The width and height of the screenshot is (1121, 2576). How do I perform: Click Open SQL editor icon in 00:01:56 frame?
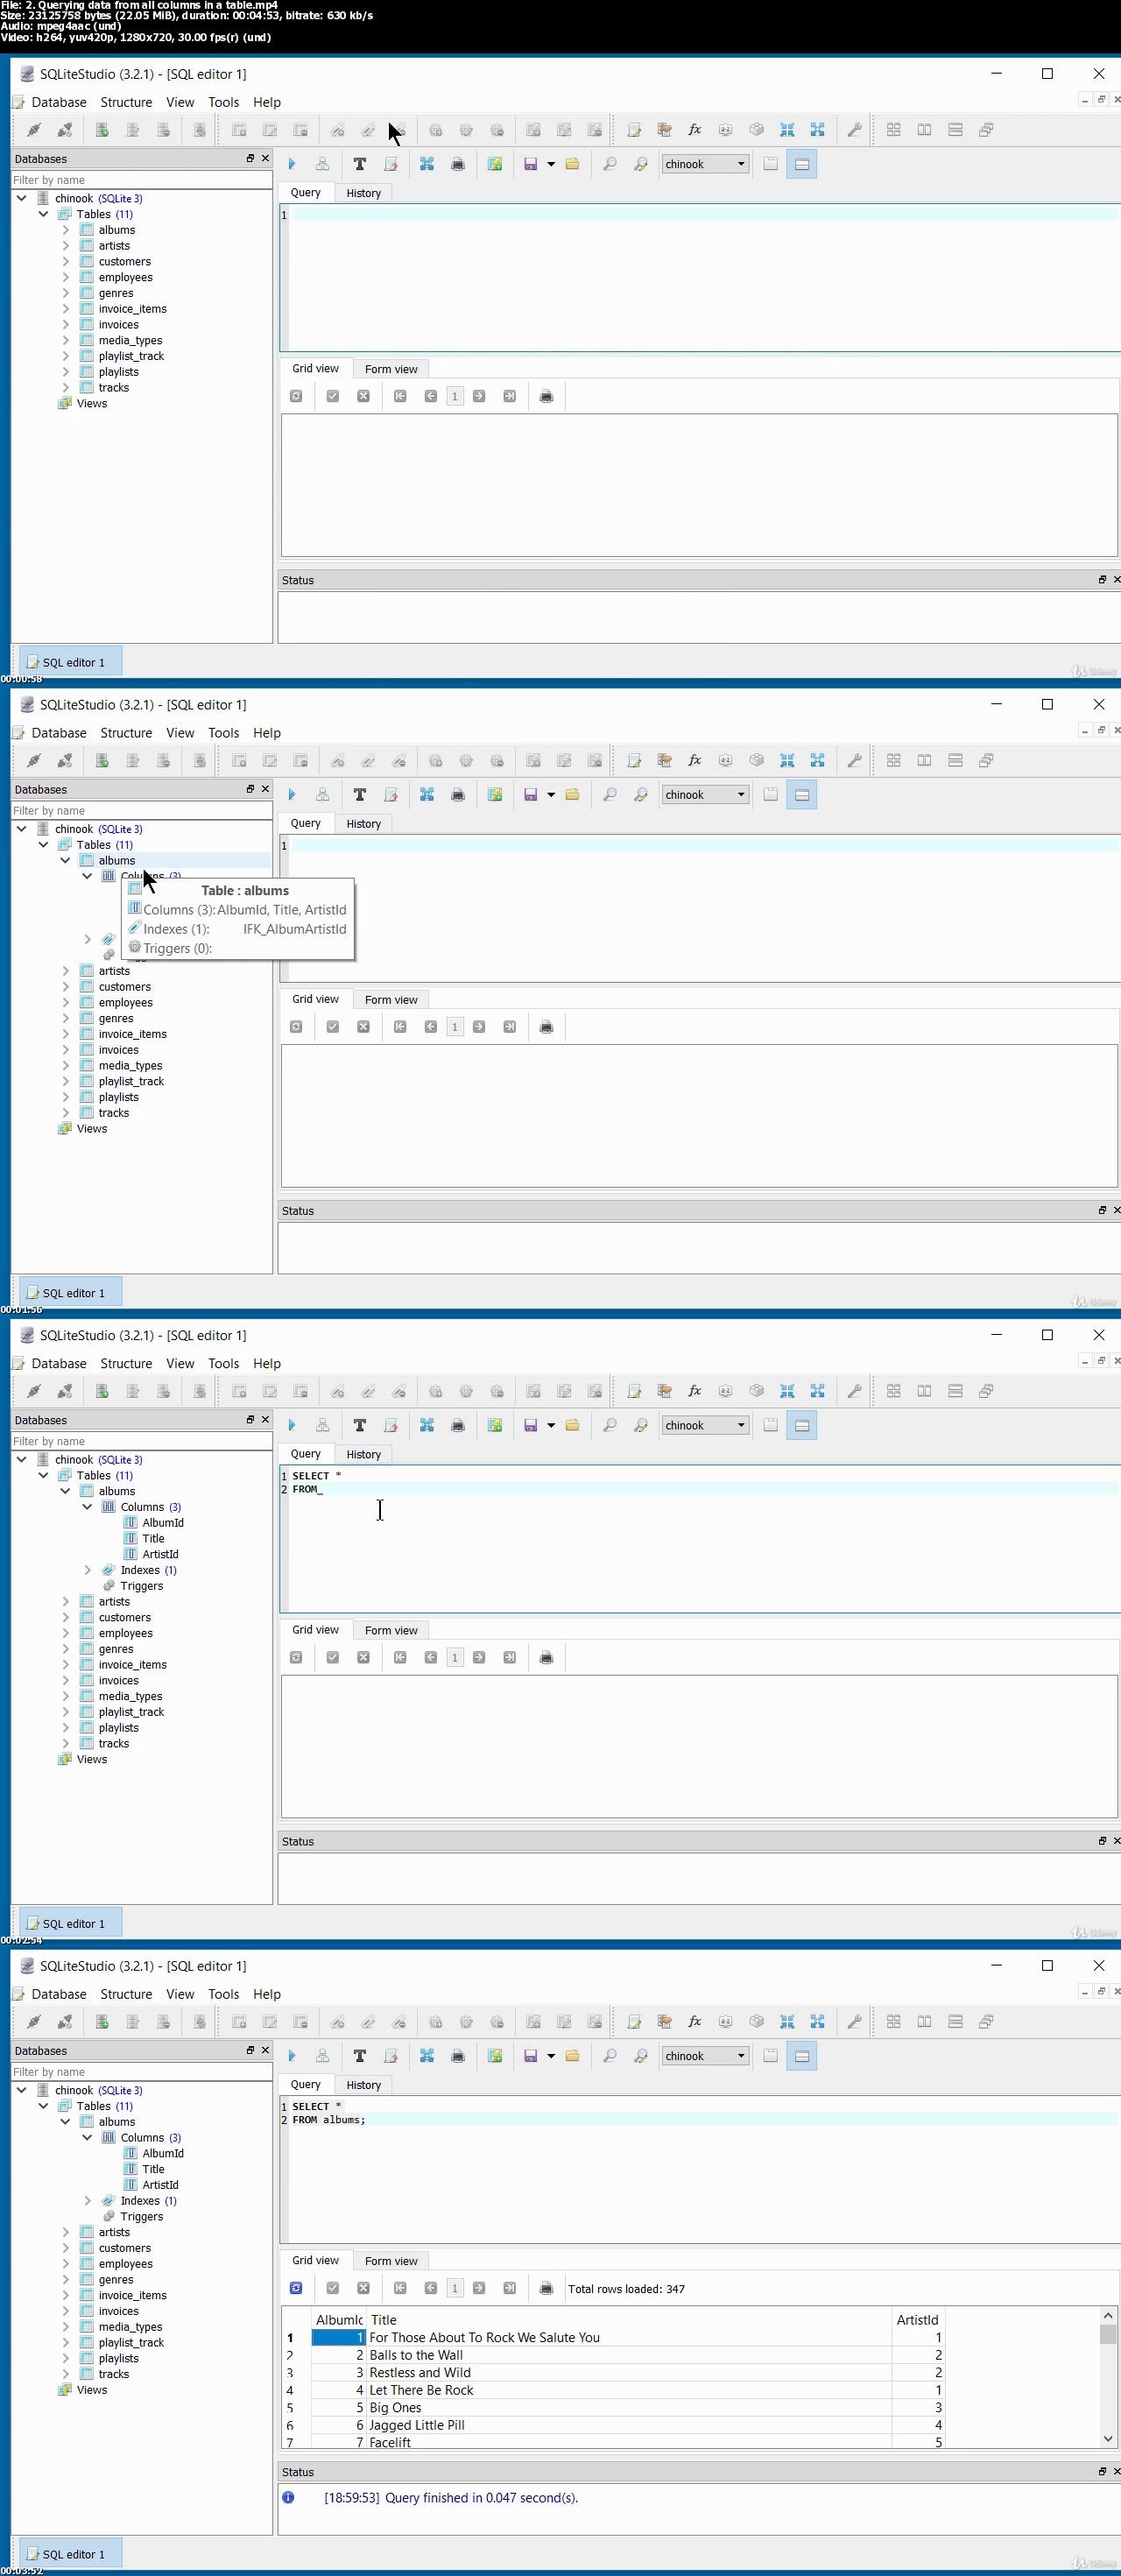pyautogui.click(x=634, y=761)
